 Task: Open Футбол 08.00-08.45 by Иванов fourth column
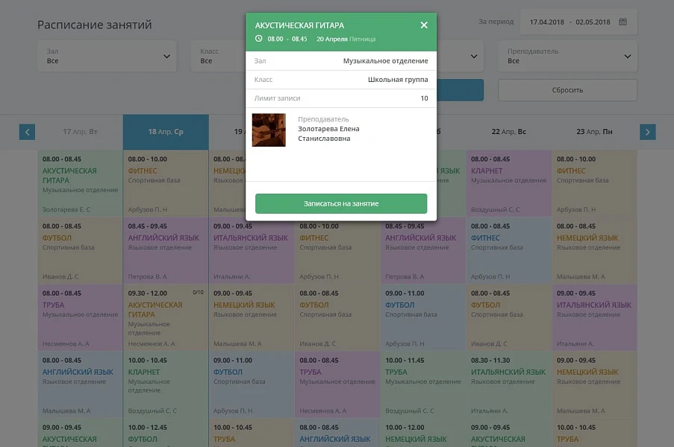[x=337, y=318]
